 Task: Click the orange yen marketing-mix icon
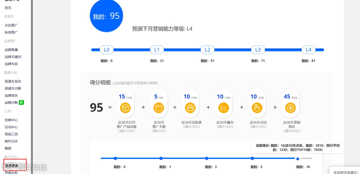pos(290,108)
